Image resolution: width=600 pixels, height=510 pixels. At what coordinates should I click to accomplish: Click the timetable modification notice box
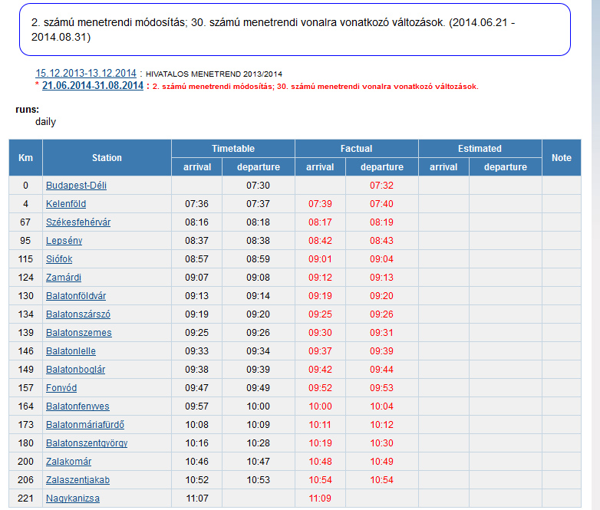pos(295,29)
